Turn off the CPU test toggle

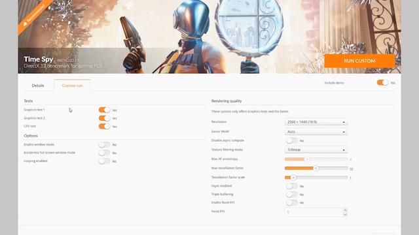[x=104, y=126]
